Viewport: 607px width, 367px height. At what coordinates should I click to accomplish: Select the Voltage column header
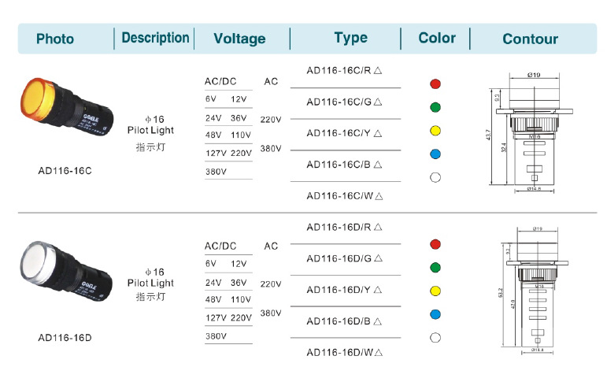click(x=239, y=39)
